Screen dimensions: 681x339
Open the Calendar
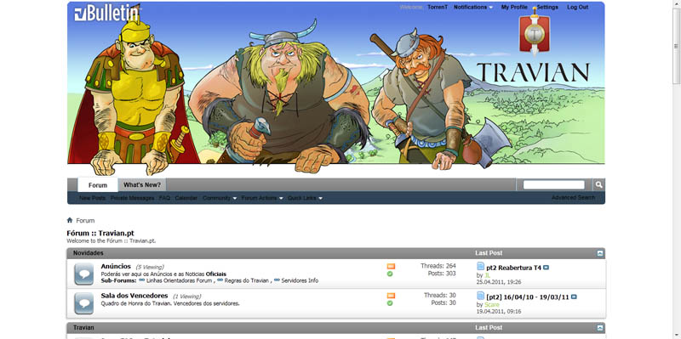tap(186, 198)
